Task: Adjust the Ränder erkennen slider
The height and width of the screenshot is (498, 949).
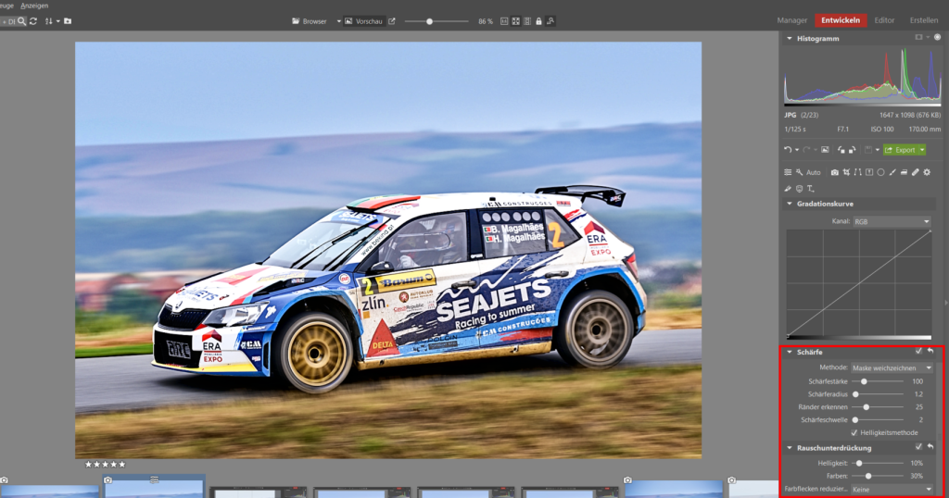Action: [878, 406]
